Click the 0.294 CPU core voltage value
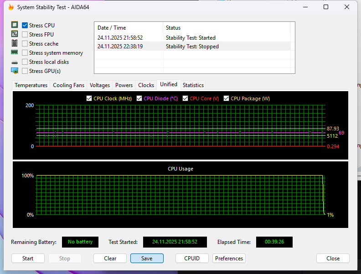The height and width of the screenshot is (274, 361). (x=333, y=146)
